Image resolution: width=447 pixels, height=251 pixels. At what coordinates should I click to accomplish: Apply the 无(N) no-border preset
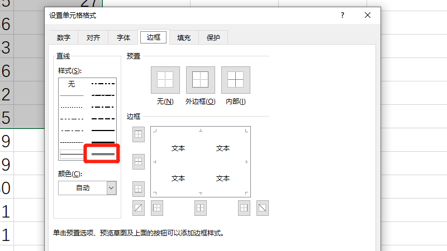[x=165, y=80]
